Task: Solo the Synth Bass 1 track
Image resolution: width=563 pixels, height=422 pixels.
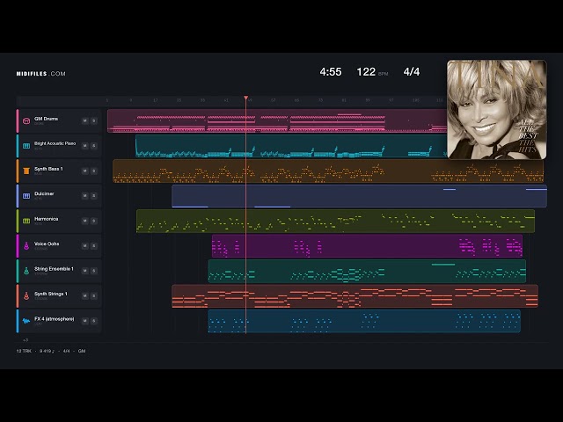Action: (x=94, y=171)
